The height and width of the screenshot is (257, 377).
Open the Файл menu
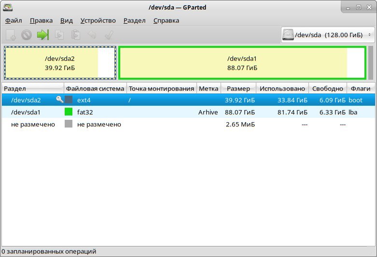[x=14, y=21]
